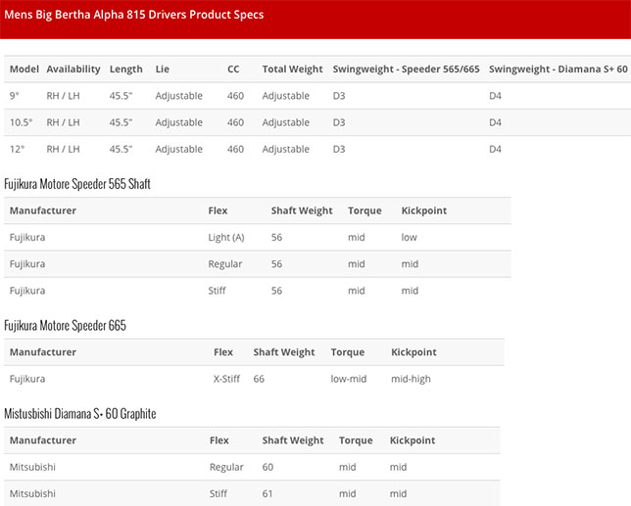This screenshot has height=506, width=631.
Task: Click the CC column header
Action: tap(233, 69)
